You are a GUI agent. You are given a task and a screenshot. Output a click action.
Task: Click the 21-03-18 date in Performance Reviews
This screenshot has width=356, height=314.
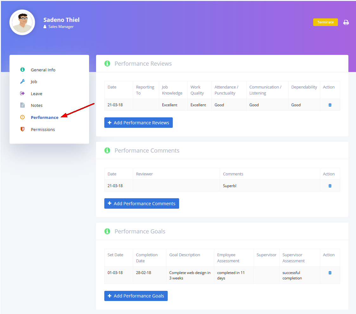(x=115, y=105)
